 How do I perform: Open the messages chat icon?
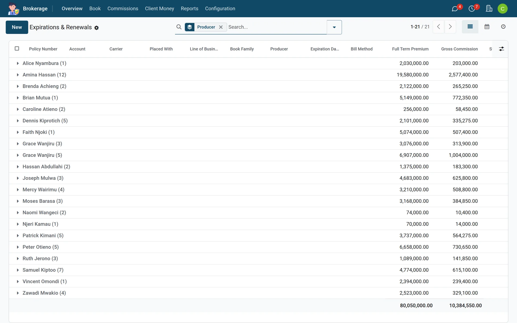click(x=455, y=9)
